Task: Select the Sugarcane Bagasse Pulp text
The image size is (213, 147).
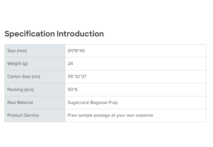Action: tap(92, 103)
